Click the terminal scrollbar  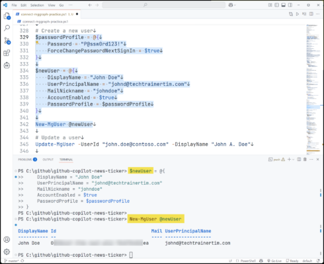pos(321,211)
